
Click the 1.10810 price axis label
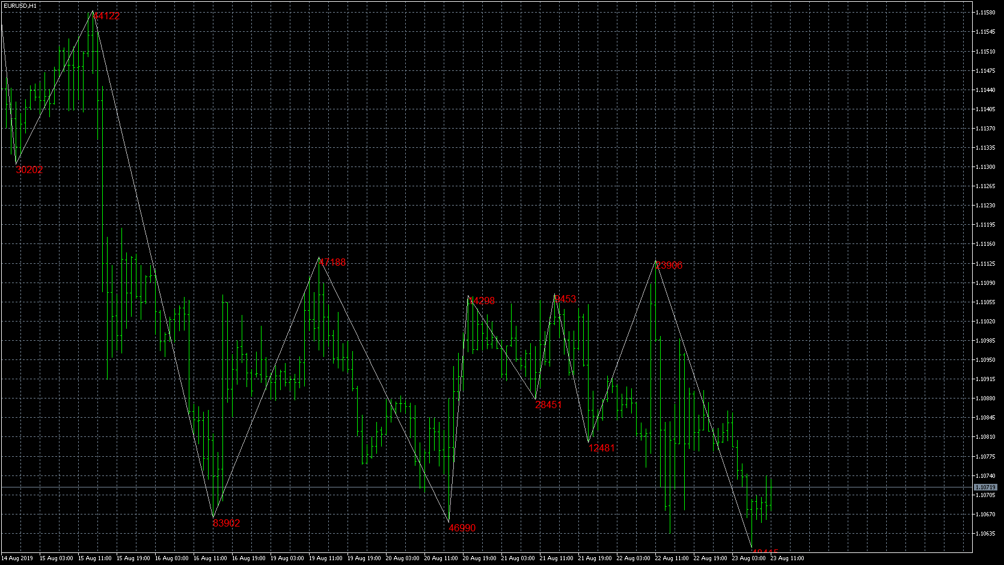(985, 437)
